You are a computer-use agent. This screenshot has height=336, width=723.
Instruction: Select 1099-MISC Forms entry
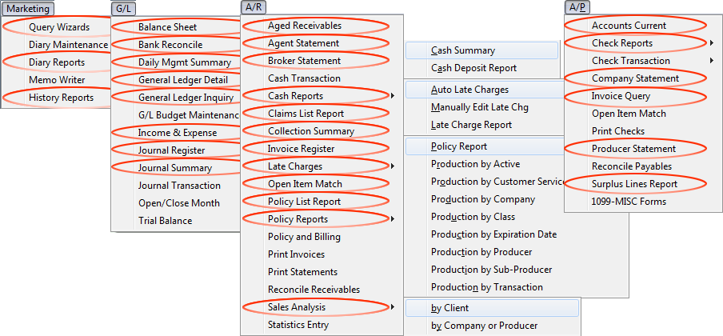[x=629, y=202]
